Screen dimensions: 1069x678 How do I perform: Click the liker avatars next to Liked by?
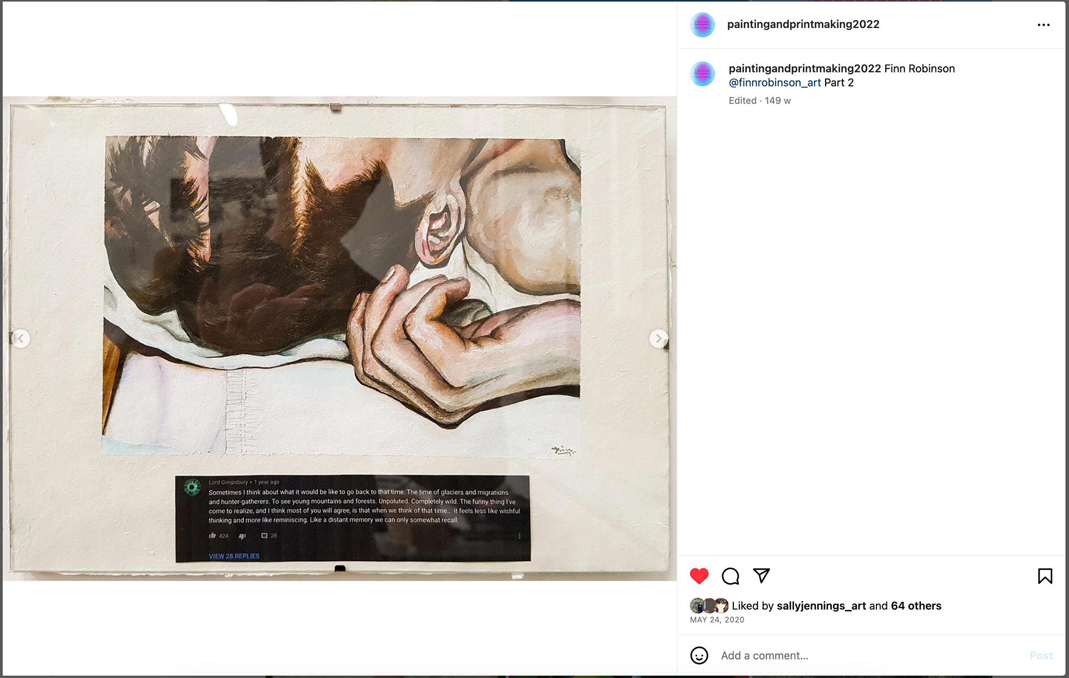point(709,606)
